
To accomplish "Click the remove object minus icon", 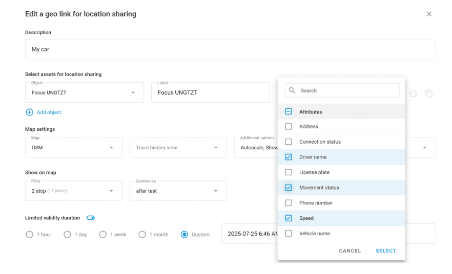I will click(x=413, y=94).
